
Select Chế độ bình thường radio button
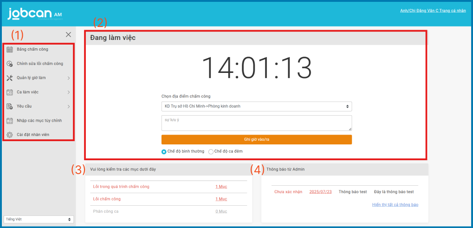tap(164, 151)
